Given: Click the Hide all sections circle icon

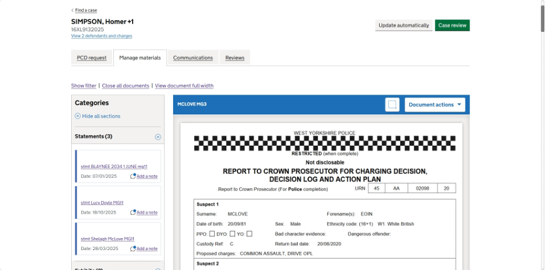Looking at the screenshot, I should point(78,116).
